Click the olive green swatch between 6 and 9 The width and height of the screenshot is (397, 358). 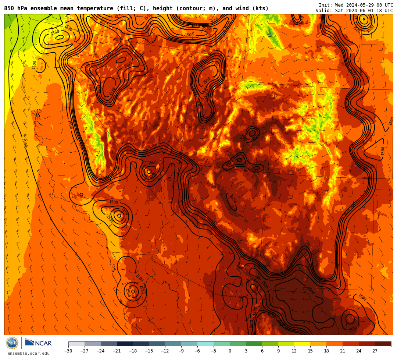click(270, 344)
